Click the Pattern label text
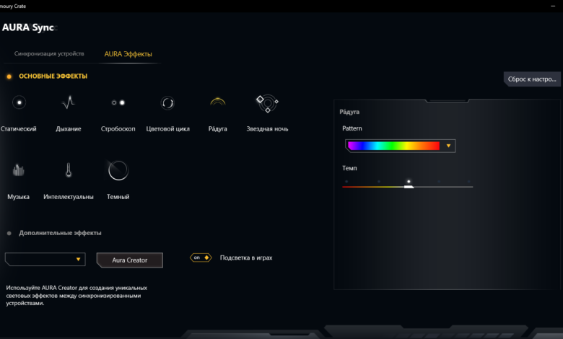The image size is (563, 339). 352,128
